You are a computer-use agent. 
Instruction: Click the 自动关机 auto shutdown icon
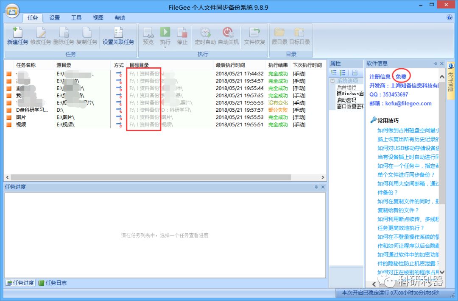click(228, 32)
